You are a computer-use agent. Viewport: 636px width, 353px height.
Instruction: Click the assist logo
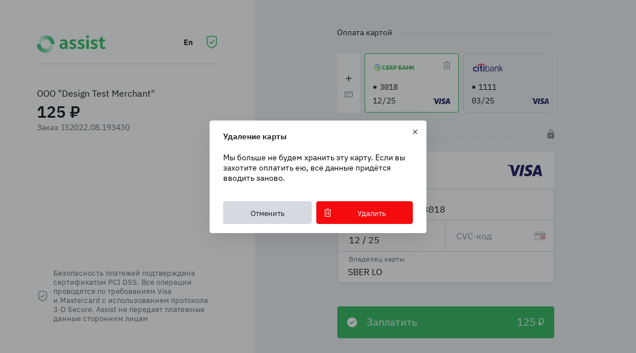coord(72,43)
